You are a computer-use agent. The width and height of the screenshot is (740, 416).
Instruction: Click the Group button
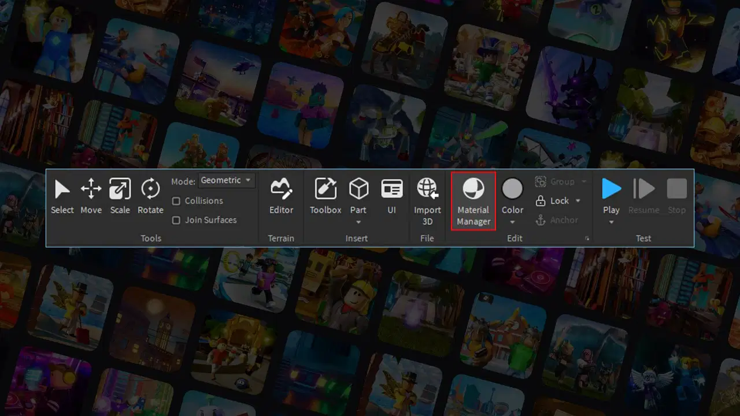click(x=555, y=181)
